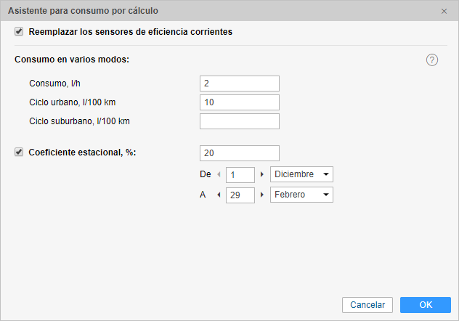Click the A end day number field
The width and height of the screenshot is (459, 321).
[x=240, y=195]
